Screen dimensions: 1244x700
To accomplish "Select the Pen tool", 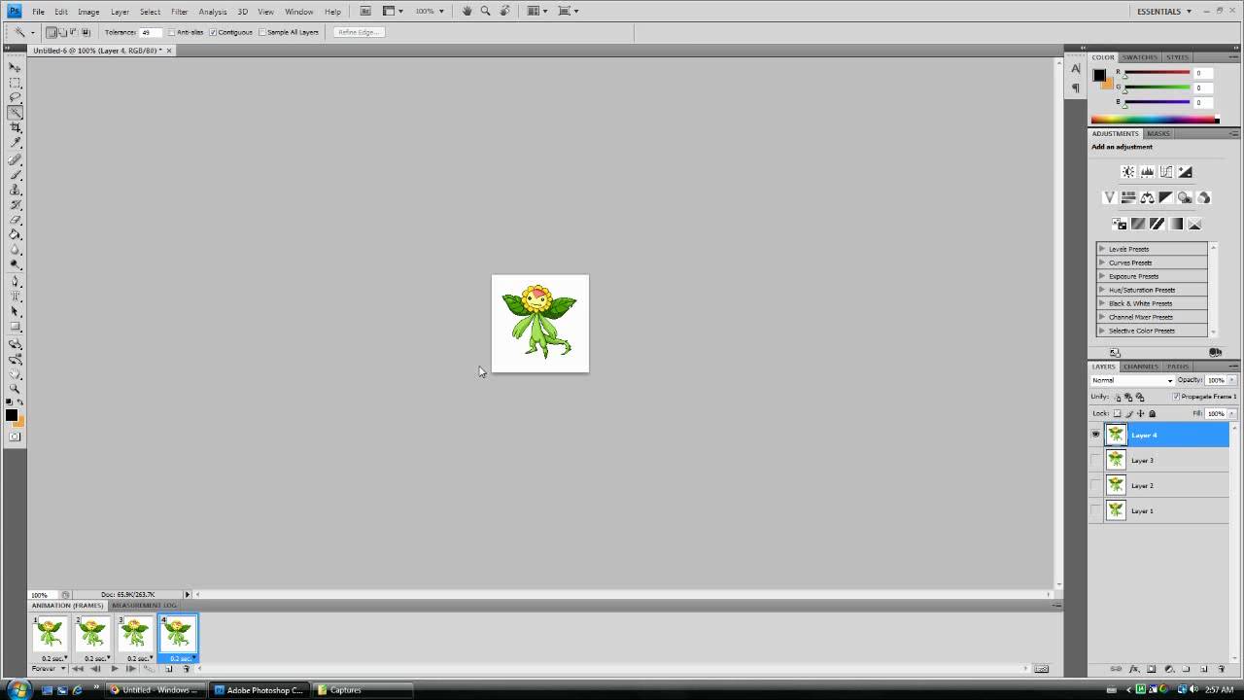I will point(16,281).
